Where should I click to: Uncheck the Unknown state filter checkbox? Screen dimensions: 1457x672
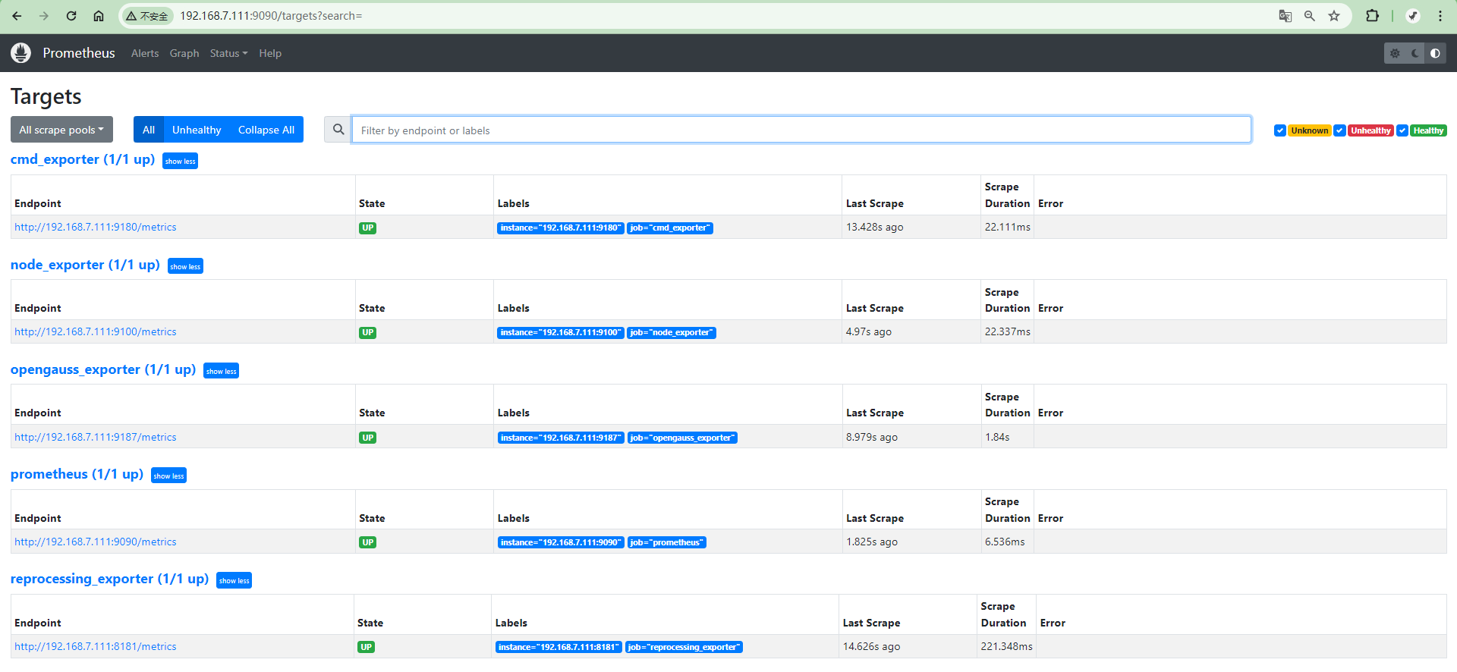pyautogui.click(x=1280, y=130)
